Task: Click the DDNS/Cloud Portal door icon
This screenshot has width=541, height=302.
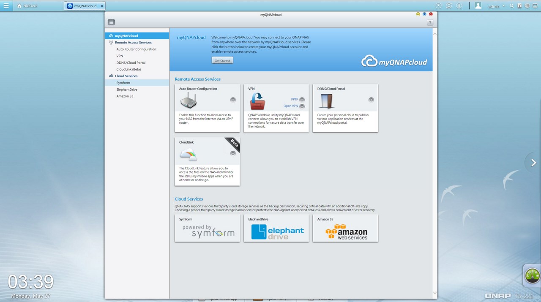Action: coord(327,101)
